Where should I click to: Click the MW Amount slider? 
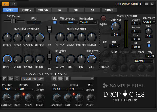(69, 22)
